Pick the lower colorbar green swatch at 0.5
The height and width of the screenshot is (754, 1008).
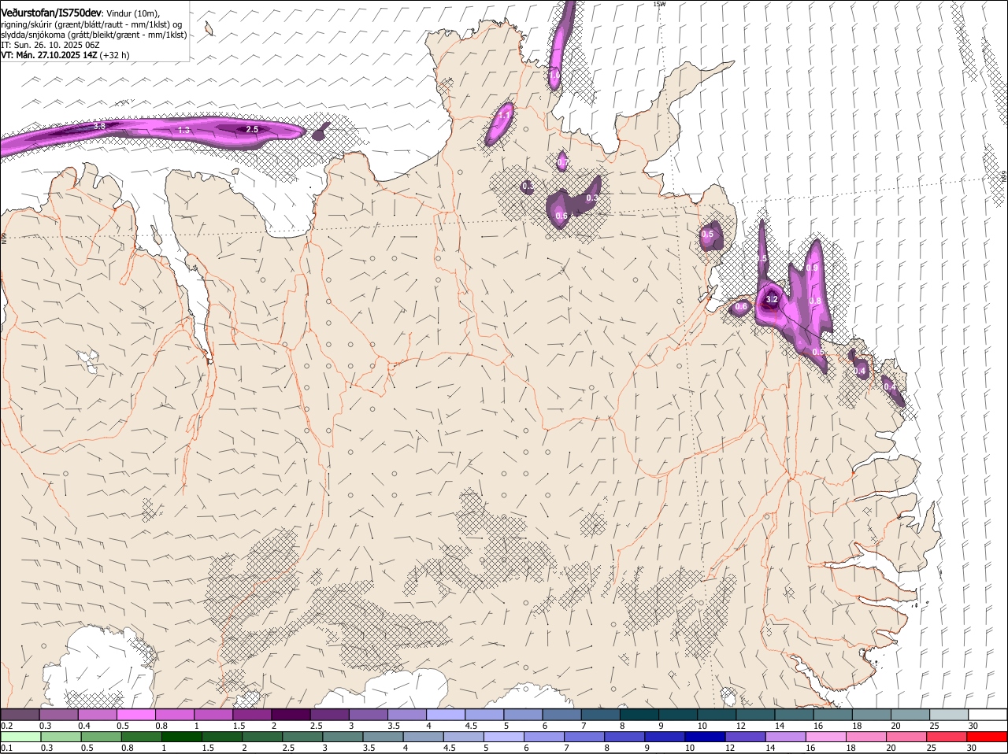[102, 737]
